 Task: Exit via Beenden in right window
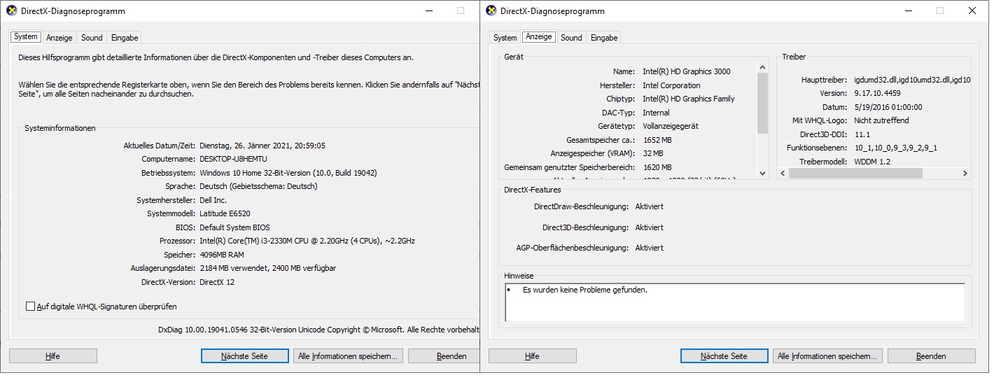point(931,356)
